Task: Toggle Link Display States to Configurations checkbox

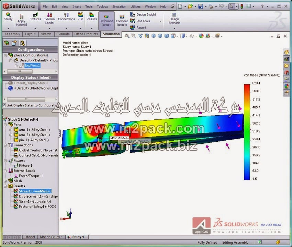Action: click(x=4, y=105)
